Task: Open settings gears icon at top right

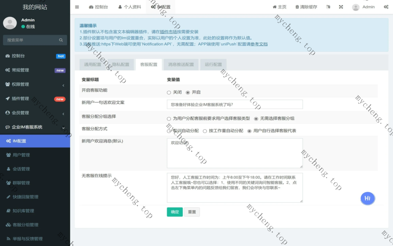Action: tap(386, 7)
